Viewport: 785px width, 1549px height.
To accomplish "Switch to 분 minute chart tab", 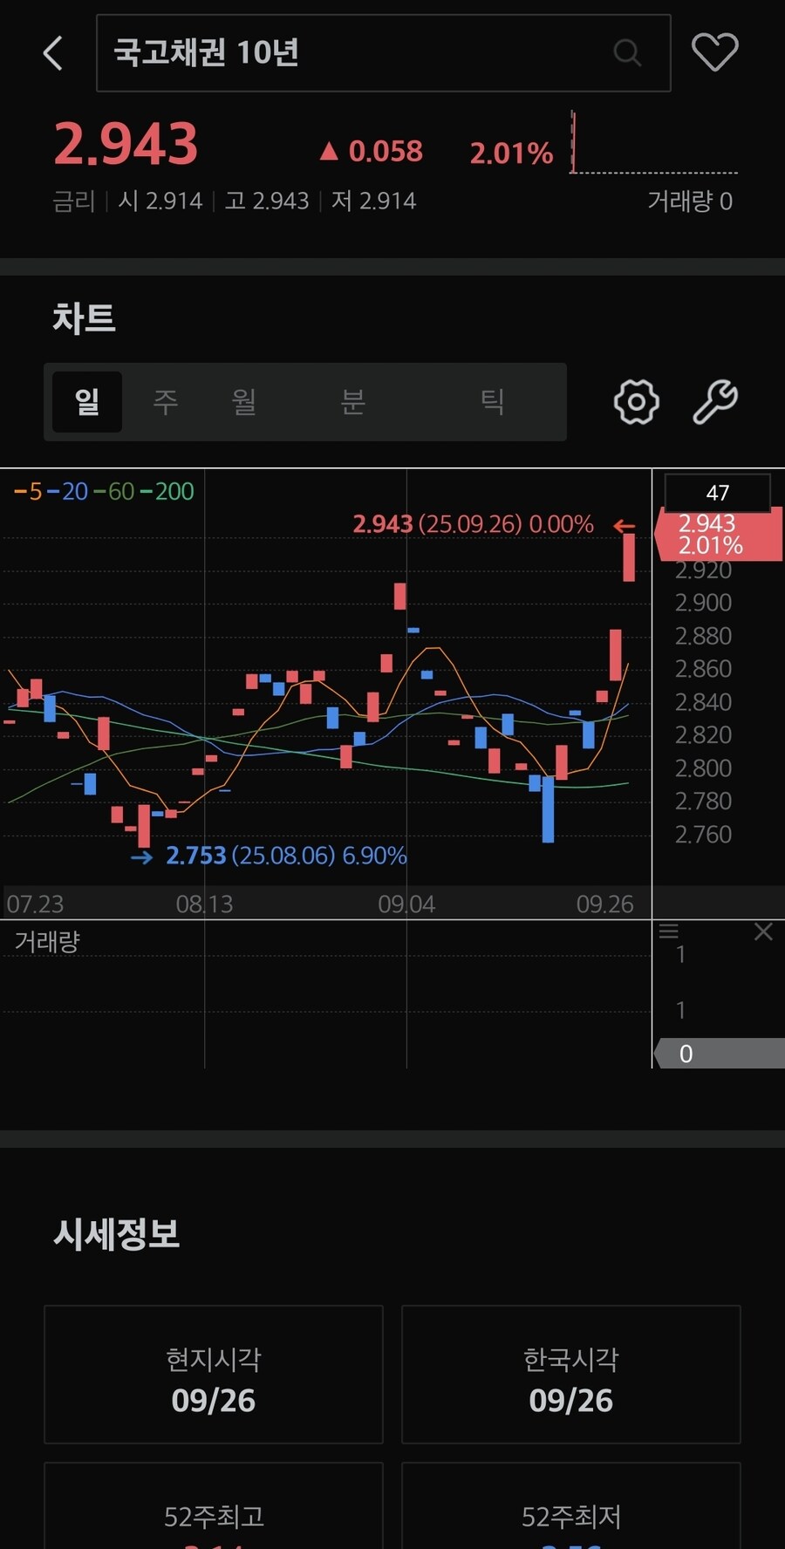I will [x=352, y=402].
